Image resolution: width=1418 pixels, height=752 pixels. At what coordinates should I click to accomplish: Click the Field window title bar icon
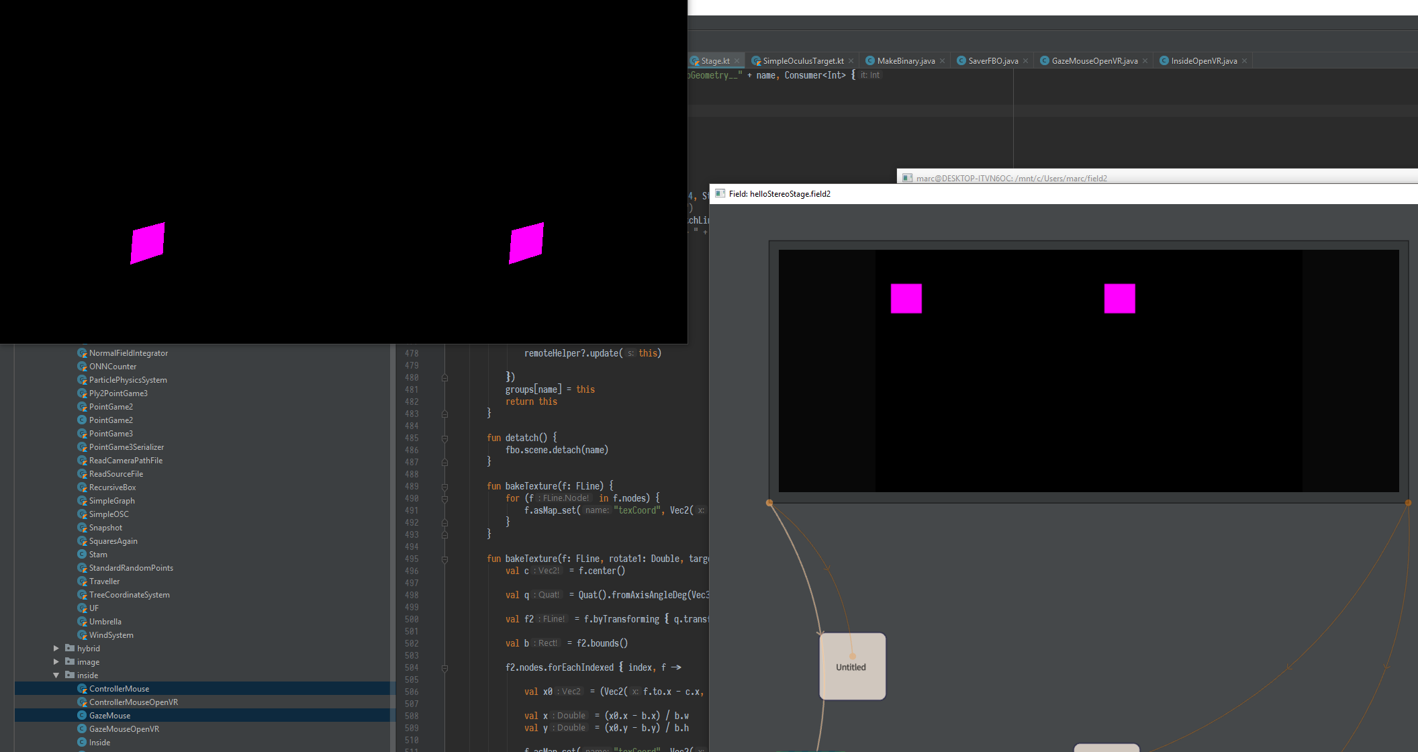pyautogui.click(x=720, y=194)
